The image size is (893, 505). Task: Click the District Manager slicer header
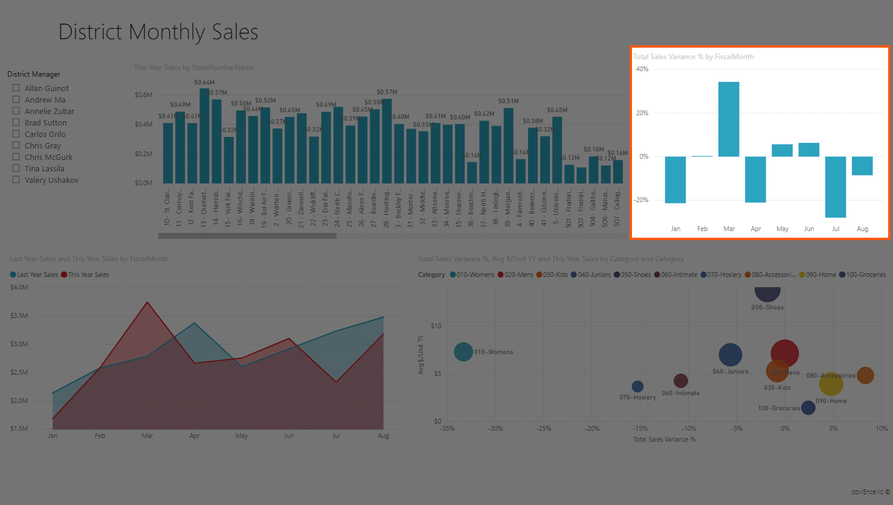34,74
